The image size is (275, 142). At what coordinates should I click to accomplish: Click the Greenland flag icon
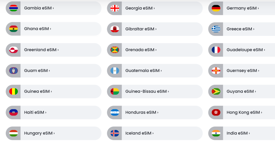tap(13, 50)
